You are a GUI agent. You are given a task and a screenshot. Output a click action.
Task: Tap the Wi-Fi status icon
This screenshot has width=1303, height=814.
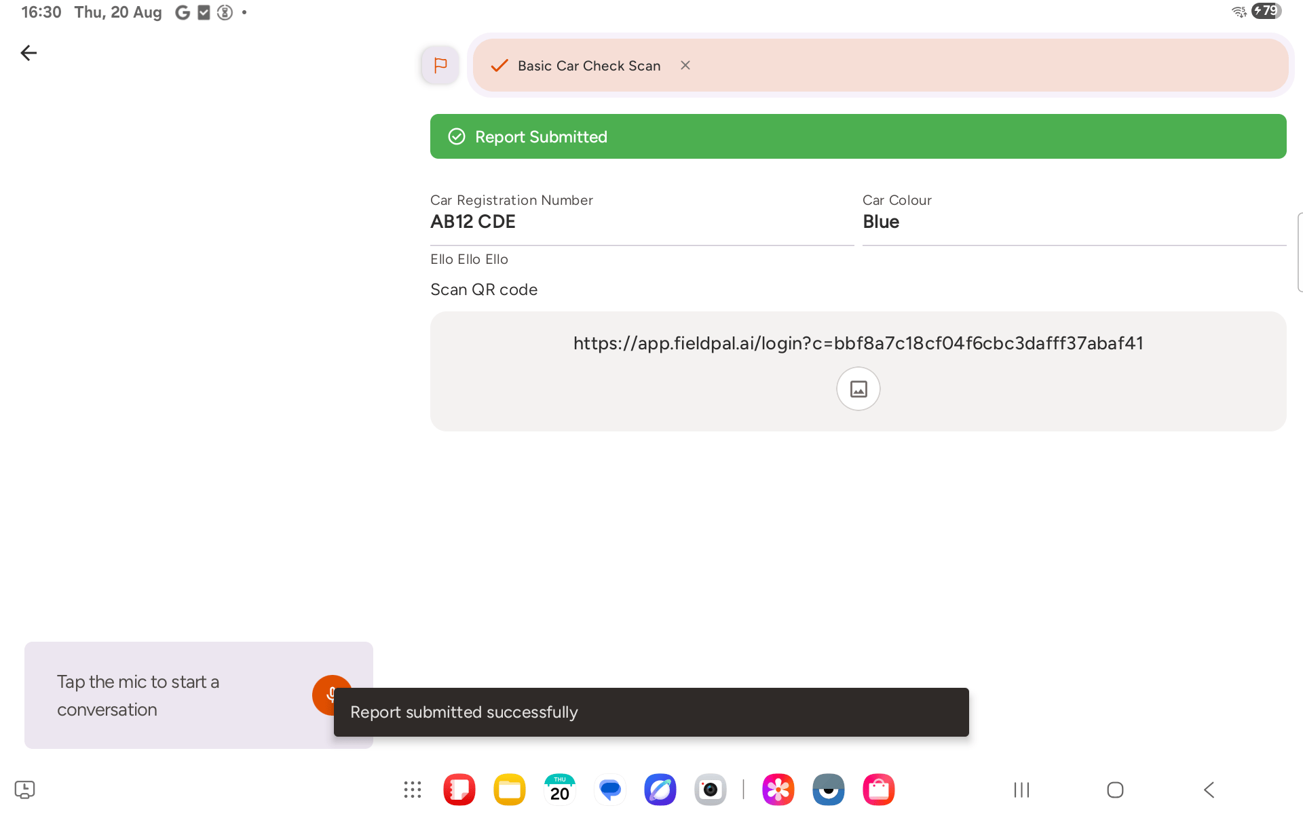point(1239,12)
